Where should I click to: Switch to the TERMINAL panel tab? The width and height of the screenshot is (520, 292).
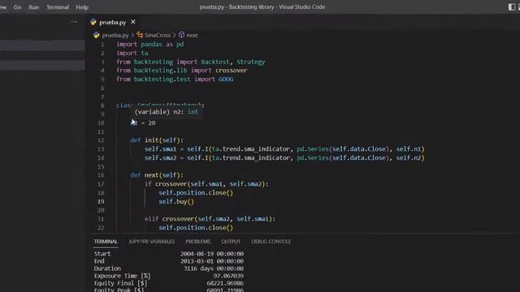click(106, 242)
